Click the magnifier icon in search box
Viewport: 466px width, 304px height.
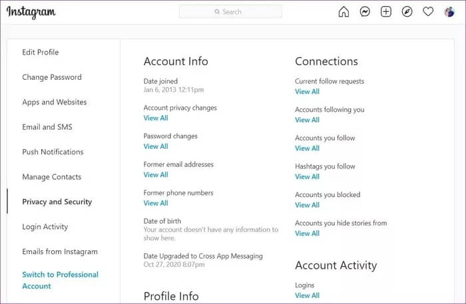(217, 12)
